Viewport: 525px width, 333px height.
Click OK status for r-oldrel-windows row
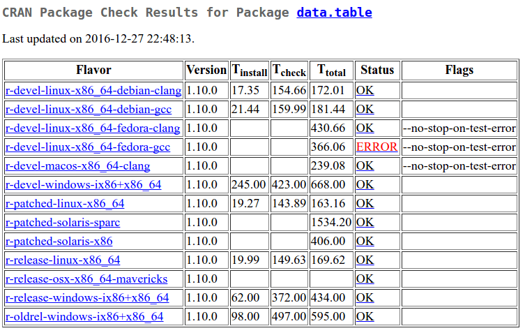tap(365, 317)
